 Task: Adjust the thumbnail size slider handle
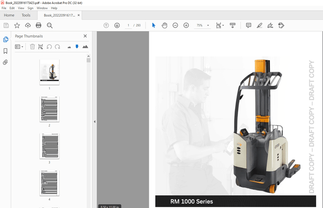point(77,46)
